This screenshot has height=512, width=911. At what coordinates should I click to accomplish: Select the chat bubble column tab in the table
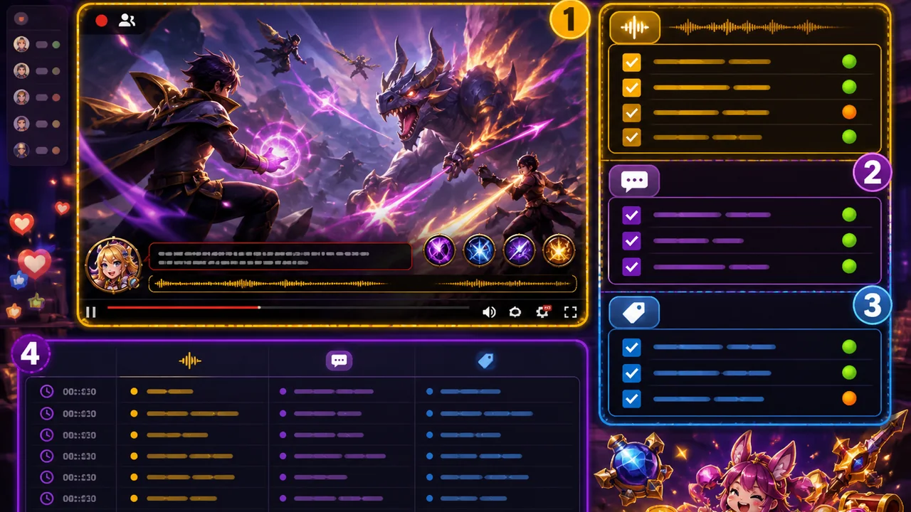pyautogui.click(x=339, y=361)
